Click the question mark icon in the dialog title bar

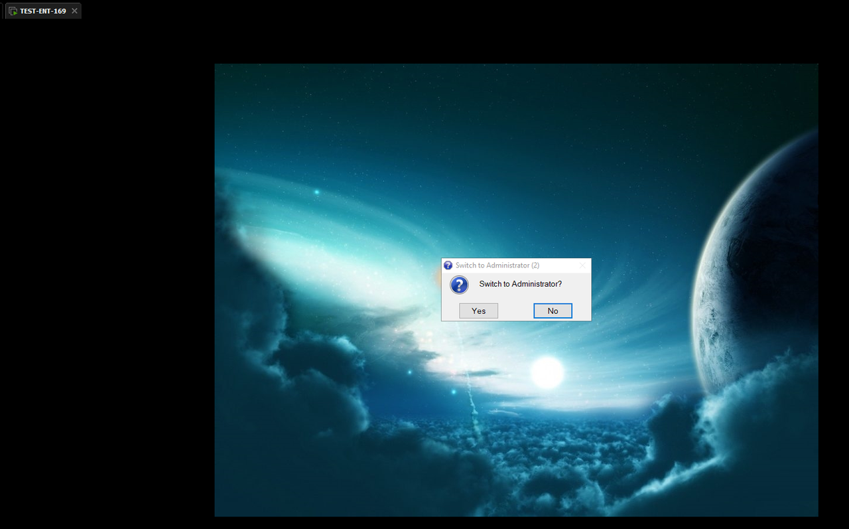pos(448,265)
